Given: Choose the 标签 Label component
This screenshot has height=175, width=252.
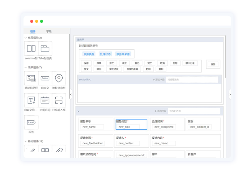Looking at the screenshot, I should 31,122.
